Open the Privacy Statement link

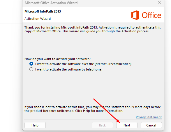click(149, 117)
